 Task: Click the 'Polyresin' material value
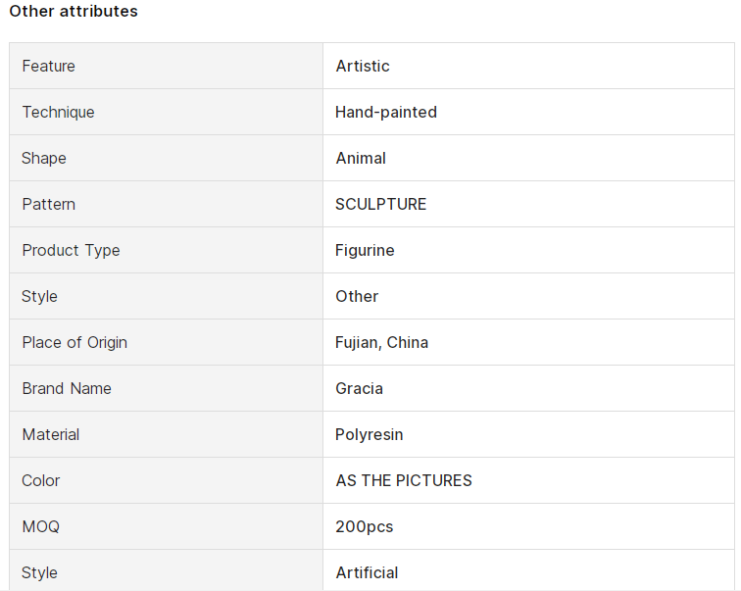[370, 434]
